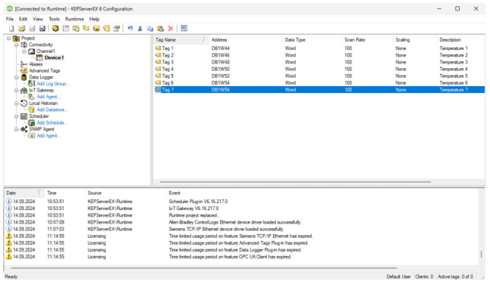Sort by the Data Type column header
Image resolution: width=490 pixels, height=284 pixels.
(x=312, y=39)
